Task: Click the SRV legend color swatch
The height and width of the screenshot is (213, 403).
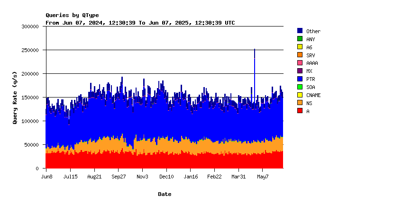Action: [300, 54]
